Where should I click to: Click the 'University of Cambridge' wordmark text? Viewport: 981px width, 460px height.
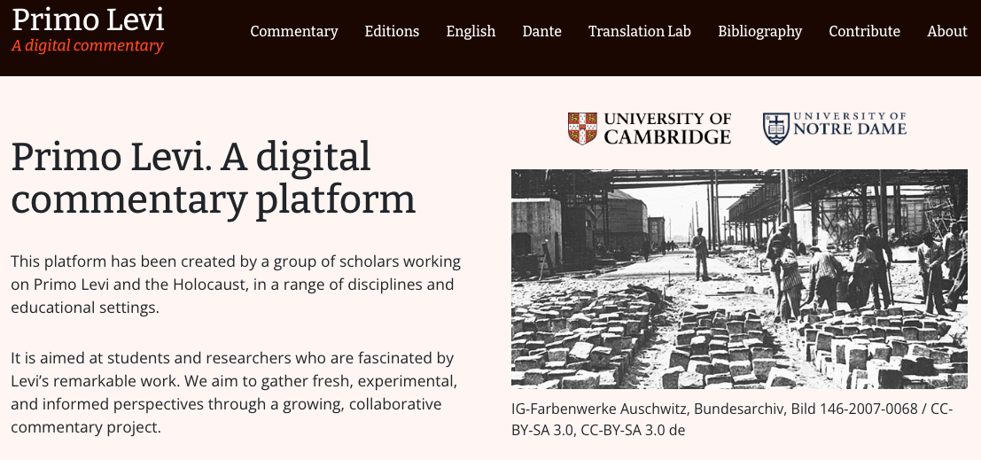pos(667,129)
